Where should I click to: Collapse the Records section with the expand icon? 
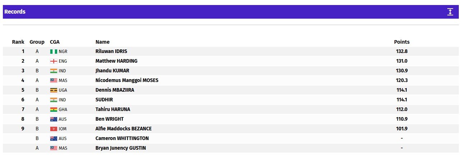pos(450,12)
